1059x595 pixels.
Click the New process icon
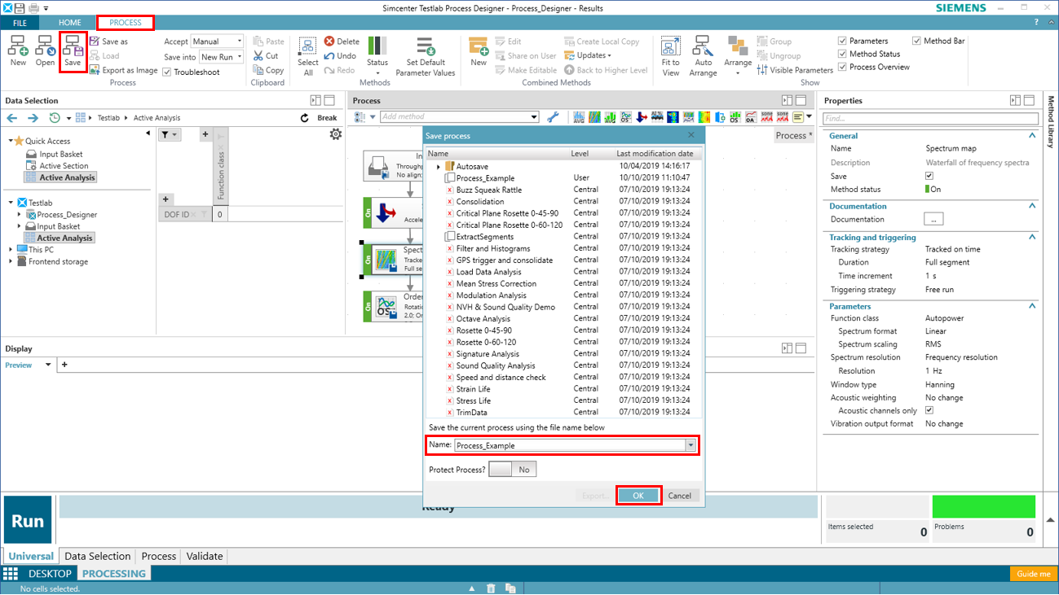click(x=18, y=50)
